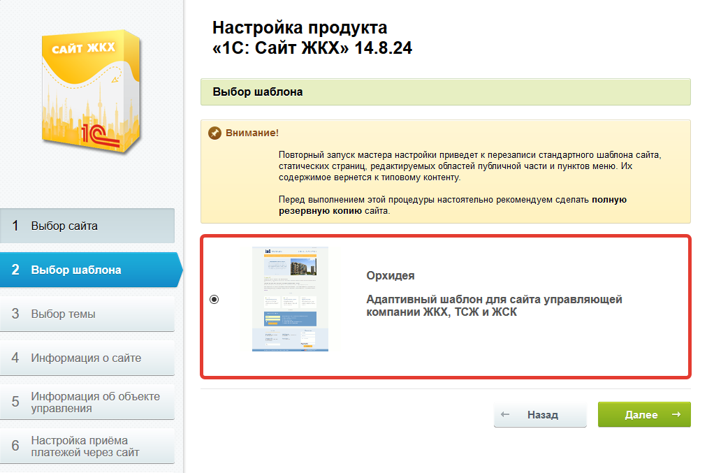Viewport: 714px width, 473px height.
Task: Click the pin icon next to Внимание!
Action: 214,133
